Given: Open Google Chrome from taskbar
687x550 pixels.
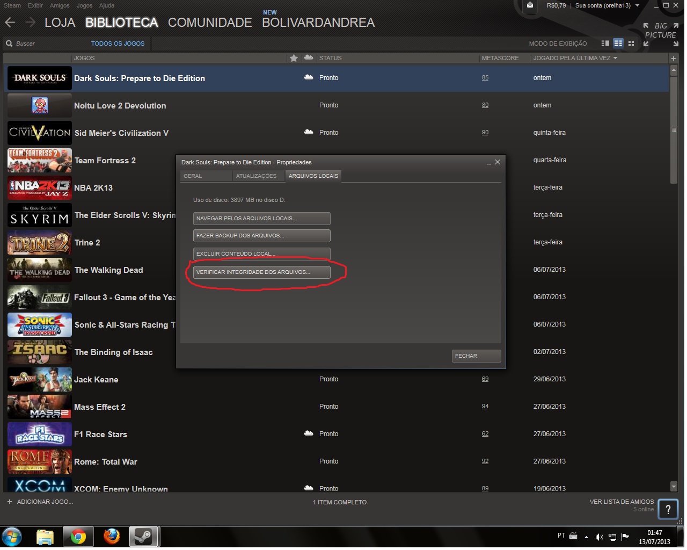Looking at the screenshot, I should pos(78,537).
